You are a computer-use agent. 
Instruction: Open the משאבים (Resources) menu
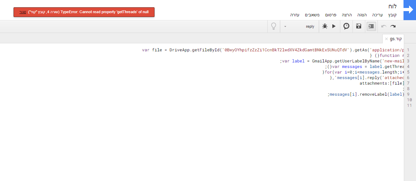(x=312, y=15)
